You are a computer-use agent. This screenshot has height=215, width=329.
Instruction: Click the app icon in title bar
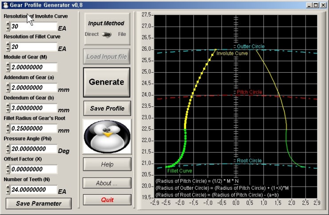coord(6,5)
